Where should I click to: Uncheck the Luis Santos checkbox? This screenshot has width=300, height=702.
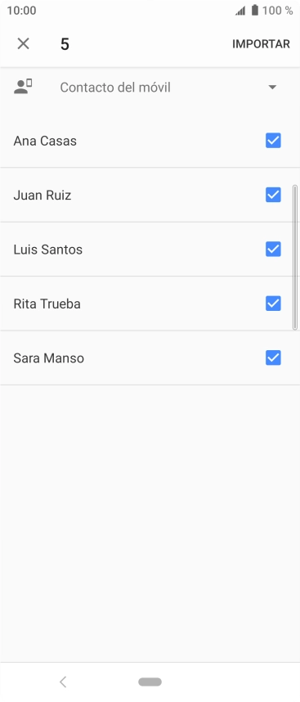tap(273, 249)
